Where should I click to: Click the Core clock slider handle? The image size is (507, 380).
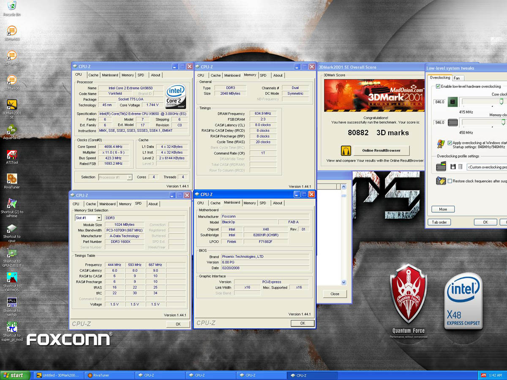tap(502, 101)
